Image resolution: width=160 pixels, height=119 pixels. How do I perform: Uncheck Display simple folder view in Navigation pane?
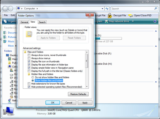point(29,68)
